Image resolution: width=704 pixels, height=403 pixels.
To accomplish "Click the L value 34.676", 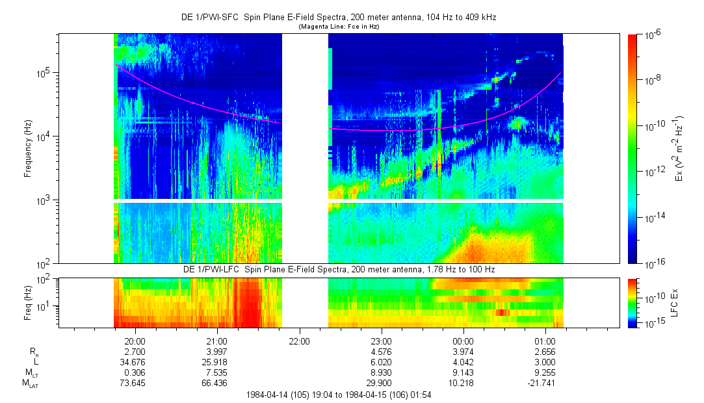I will pyautogui.click(x=135, y=362).
